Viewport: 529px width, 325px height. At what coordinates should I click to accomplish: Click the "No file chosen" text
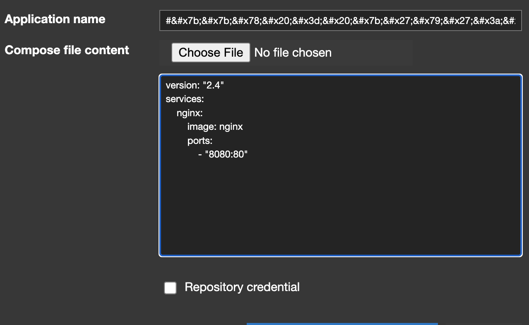(293, 53)
